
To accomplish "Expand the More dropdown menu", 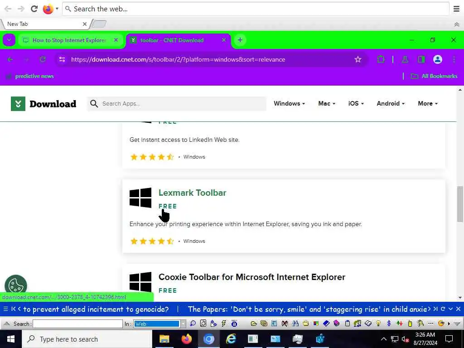I will [x=428, y=103].
